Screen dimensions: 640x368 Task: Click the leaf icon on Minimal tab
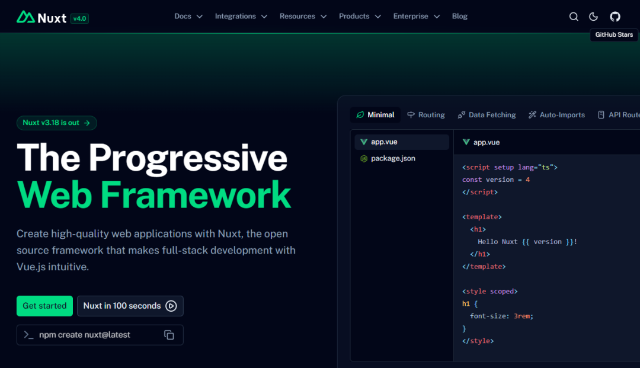click(x=360, y=115)
